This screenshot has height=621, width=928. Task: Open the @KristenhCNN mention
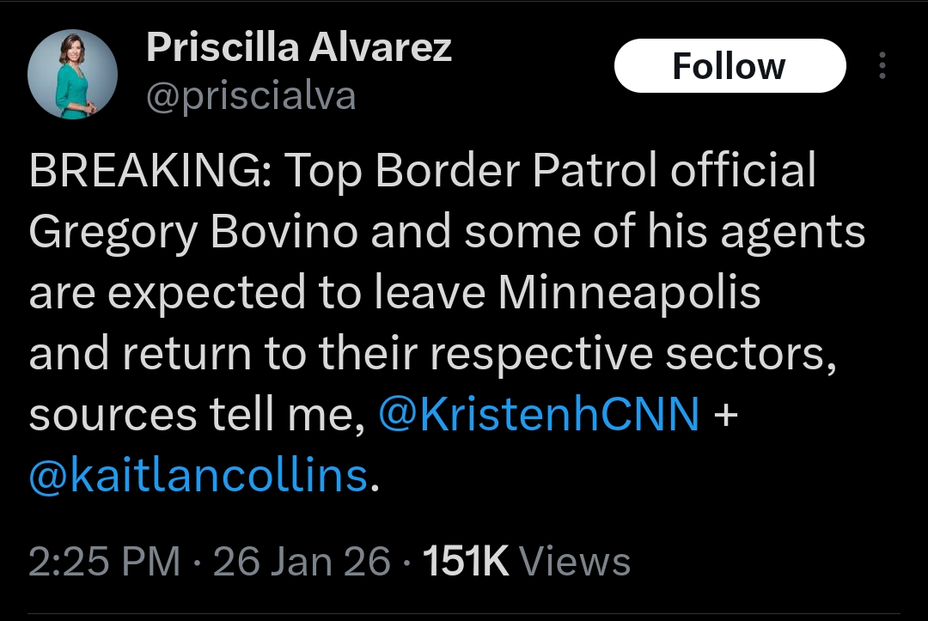[539, 415]
